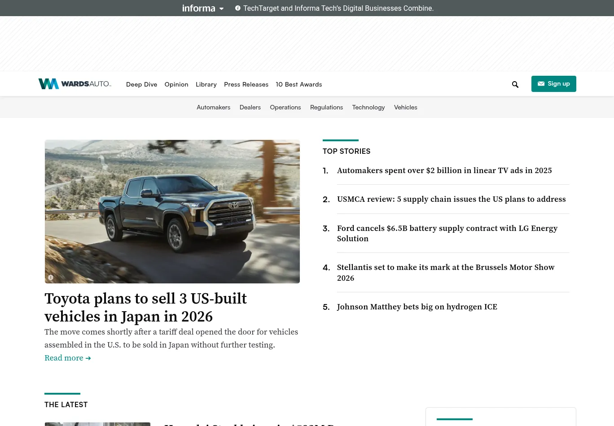This screenshot has height=426, width=614.
Task: Click the search magnifier icon
Action: (515, 84)
